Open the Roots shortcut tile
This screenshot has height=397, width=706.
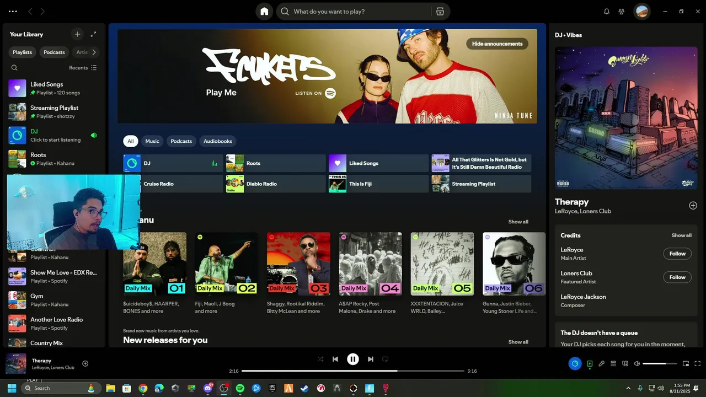[276, 163]
